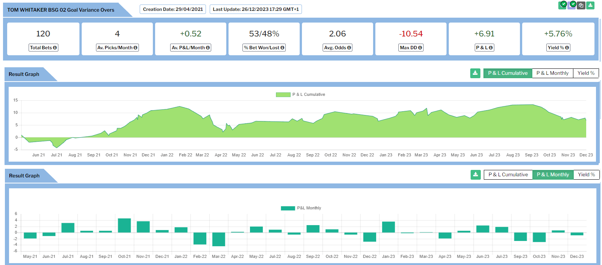Click the info icon beside Total Bets
602x265 pixels.
[55, 48]
